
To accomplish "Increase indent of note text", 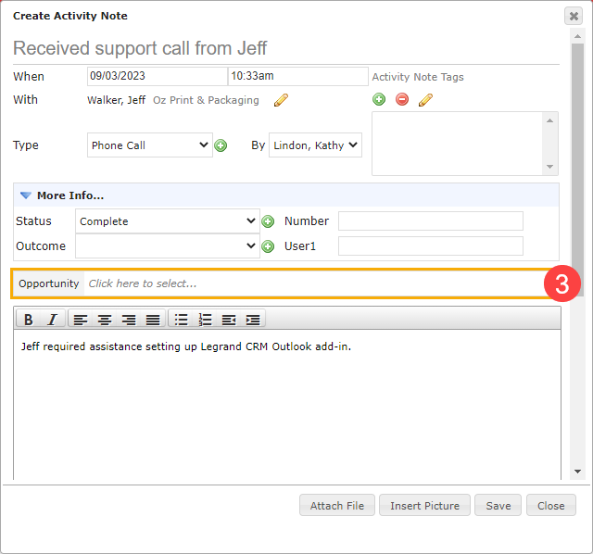I will point(253,320).
